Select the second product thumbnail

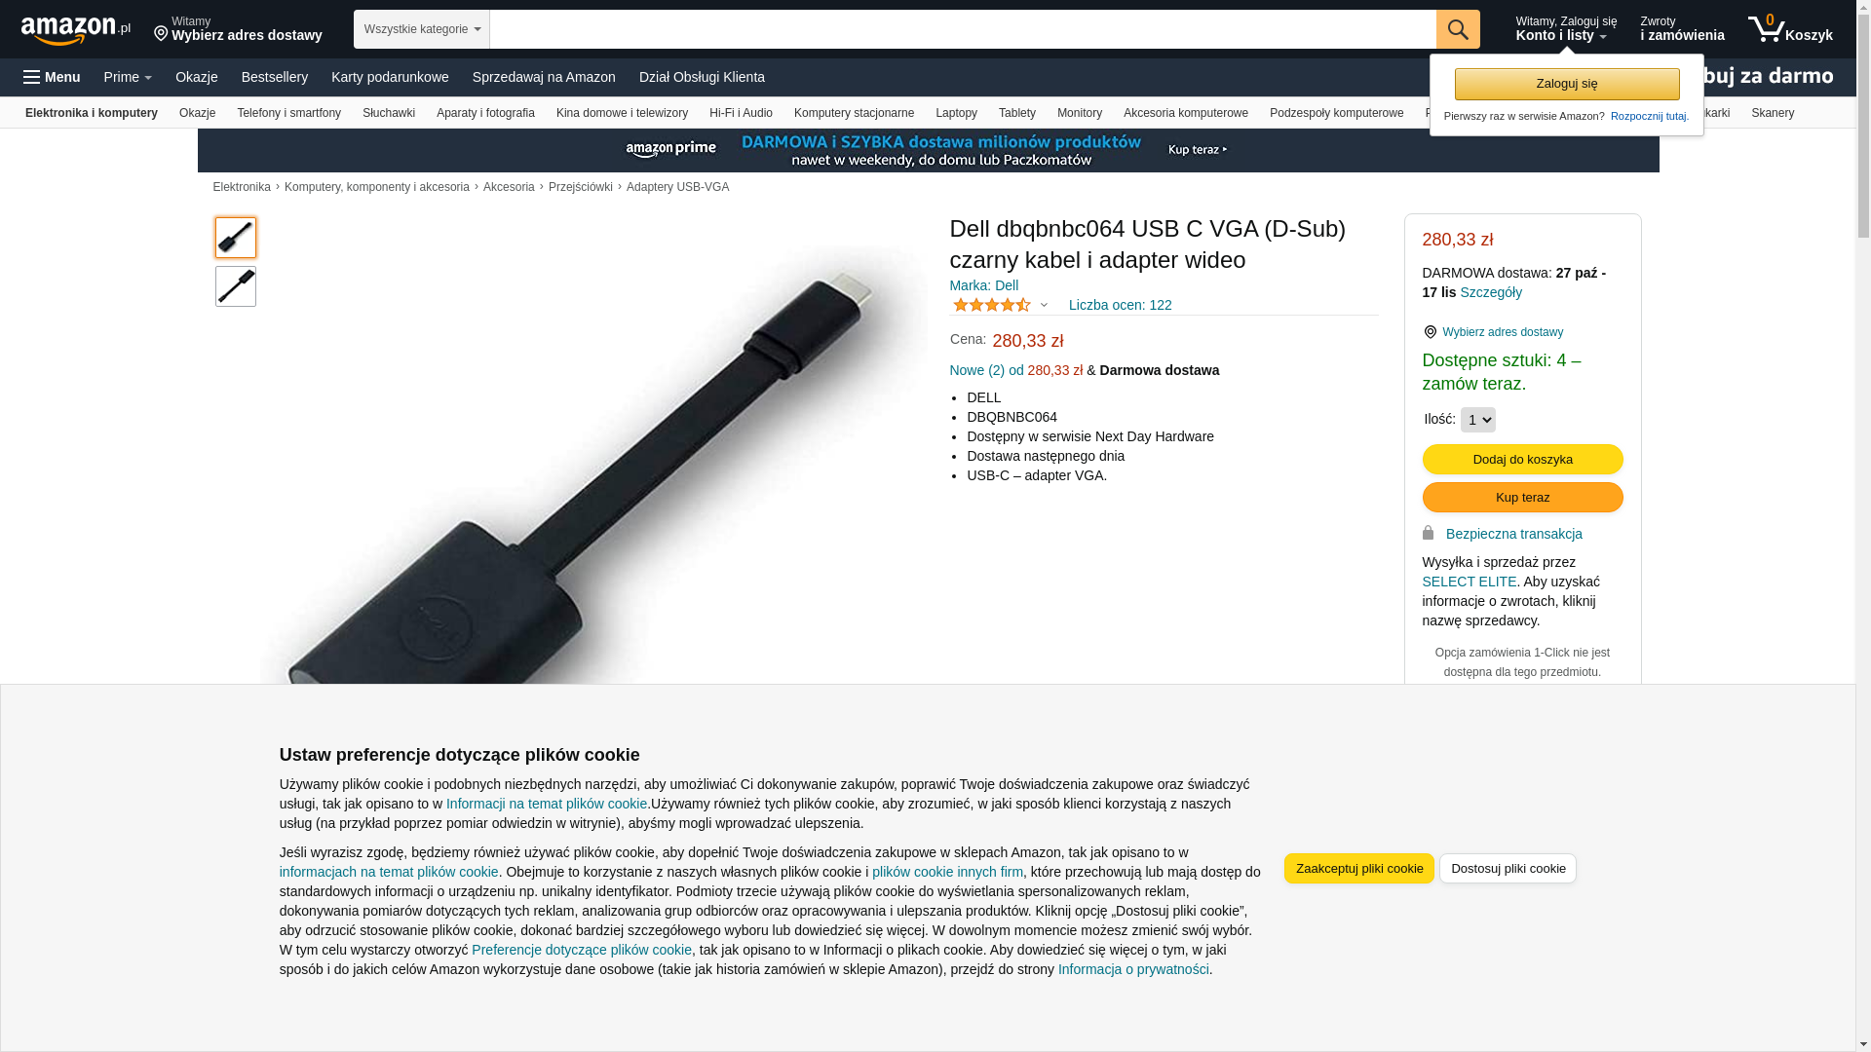(236, 286)
